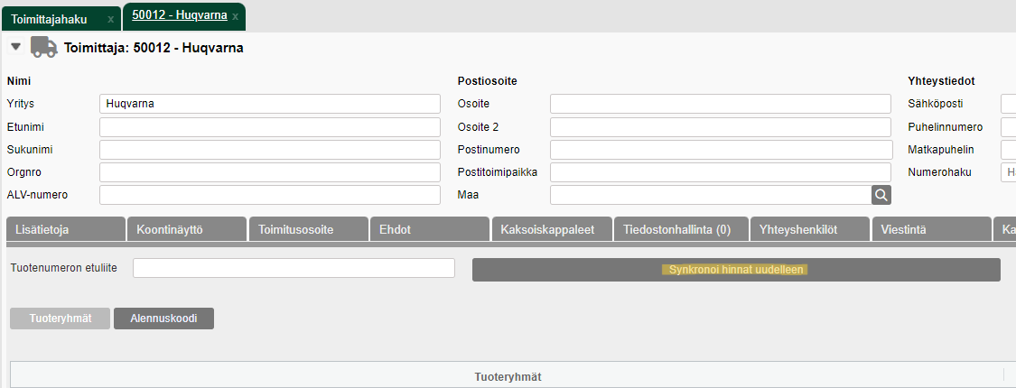This screenshot has height=388, width=1016.
Task: Open the Lisätietoja tab
Action: coord(65,229)
